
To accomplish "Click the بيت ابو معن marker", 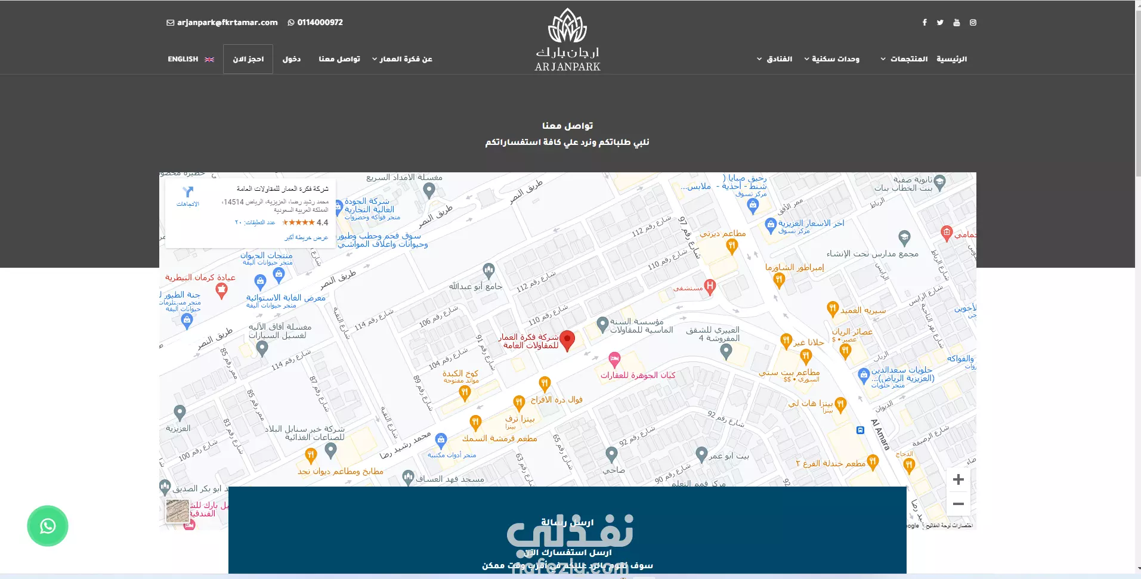I will click(702, 455).
